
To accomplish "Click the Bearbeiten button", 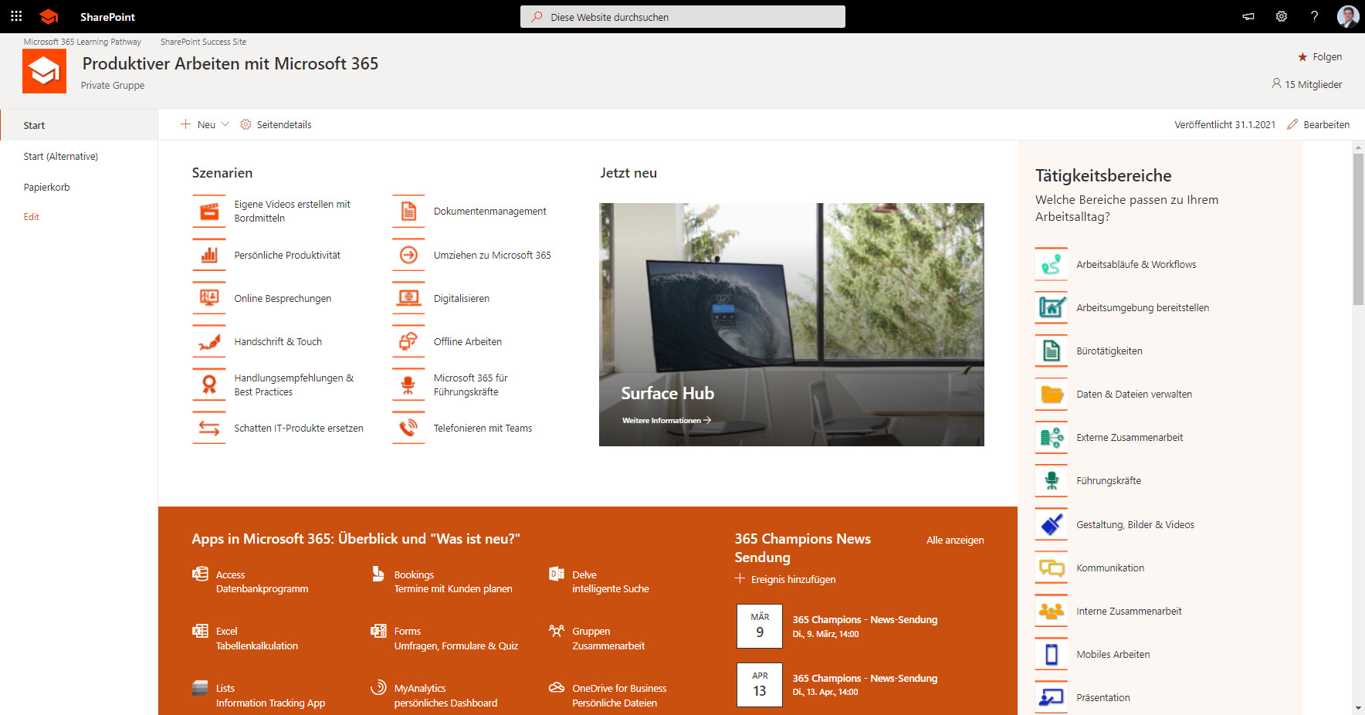I will [x=1319, y=124].
